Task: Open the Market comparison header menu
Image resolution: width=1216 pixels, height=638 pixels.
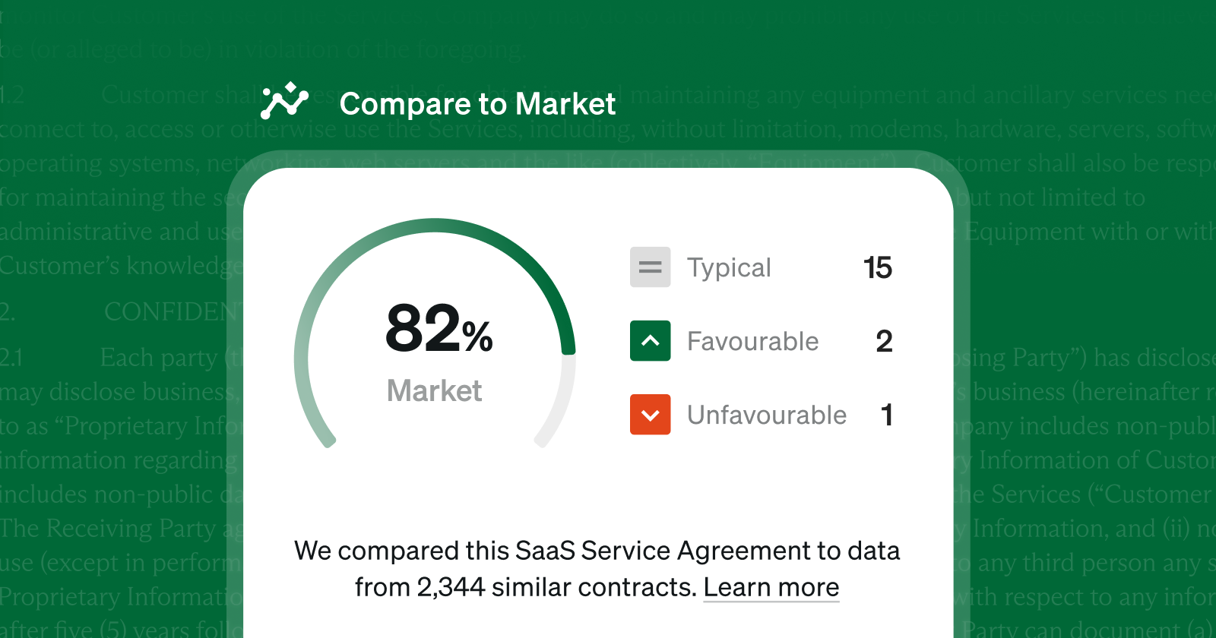Action: [478, 103]
